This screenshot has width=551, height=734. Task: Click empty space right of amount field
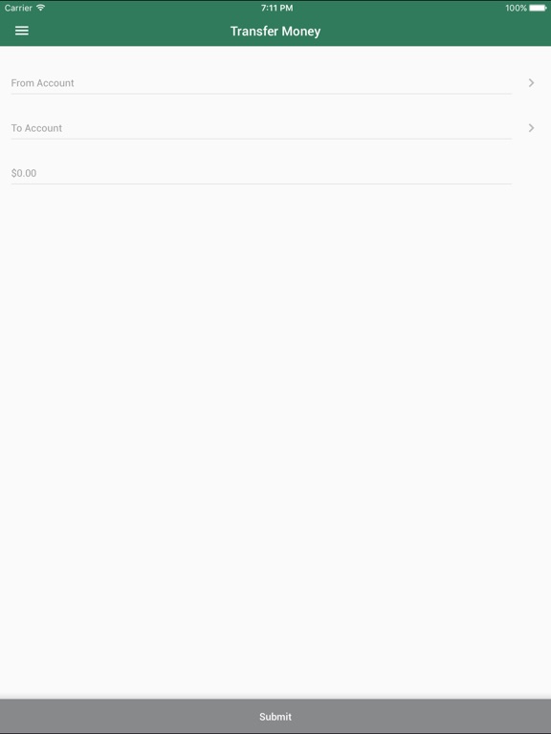coord(531,173)
